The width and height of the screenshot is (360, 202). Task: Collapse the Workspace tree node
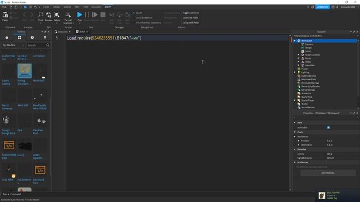point(295,41)
